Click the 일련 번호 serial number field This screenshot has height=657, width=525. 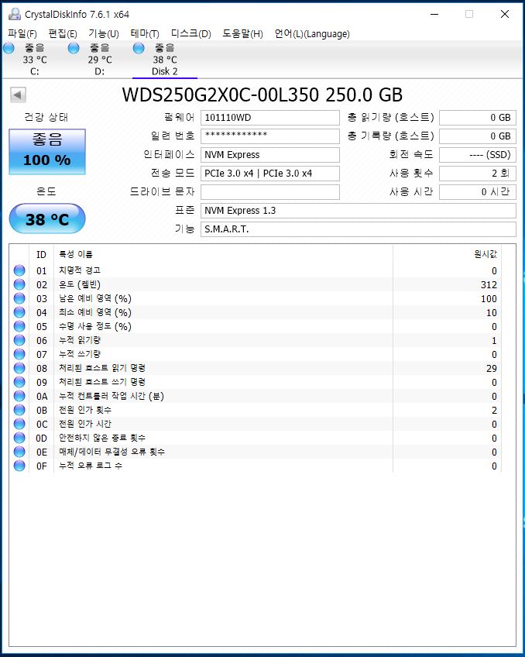tap(269, 136)
